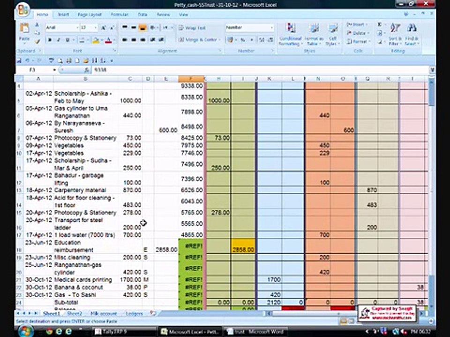This screenshot has width=450, height=337.
Task: Increase font size with Grow Font
Action: [x=103, y=28]
